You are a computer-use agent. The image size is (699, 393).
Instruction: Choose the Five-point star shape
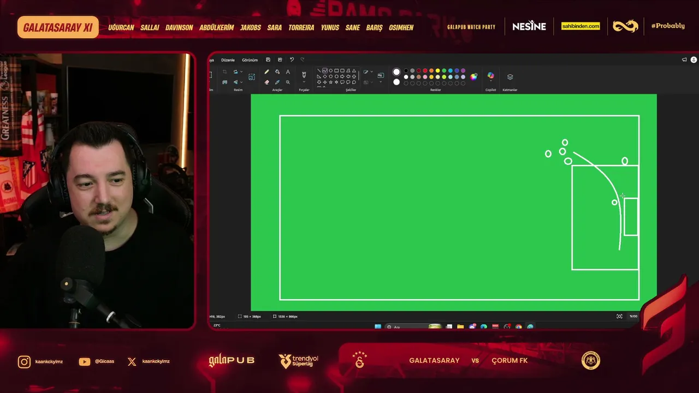click(330, 82)
